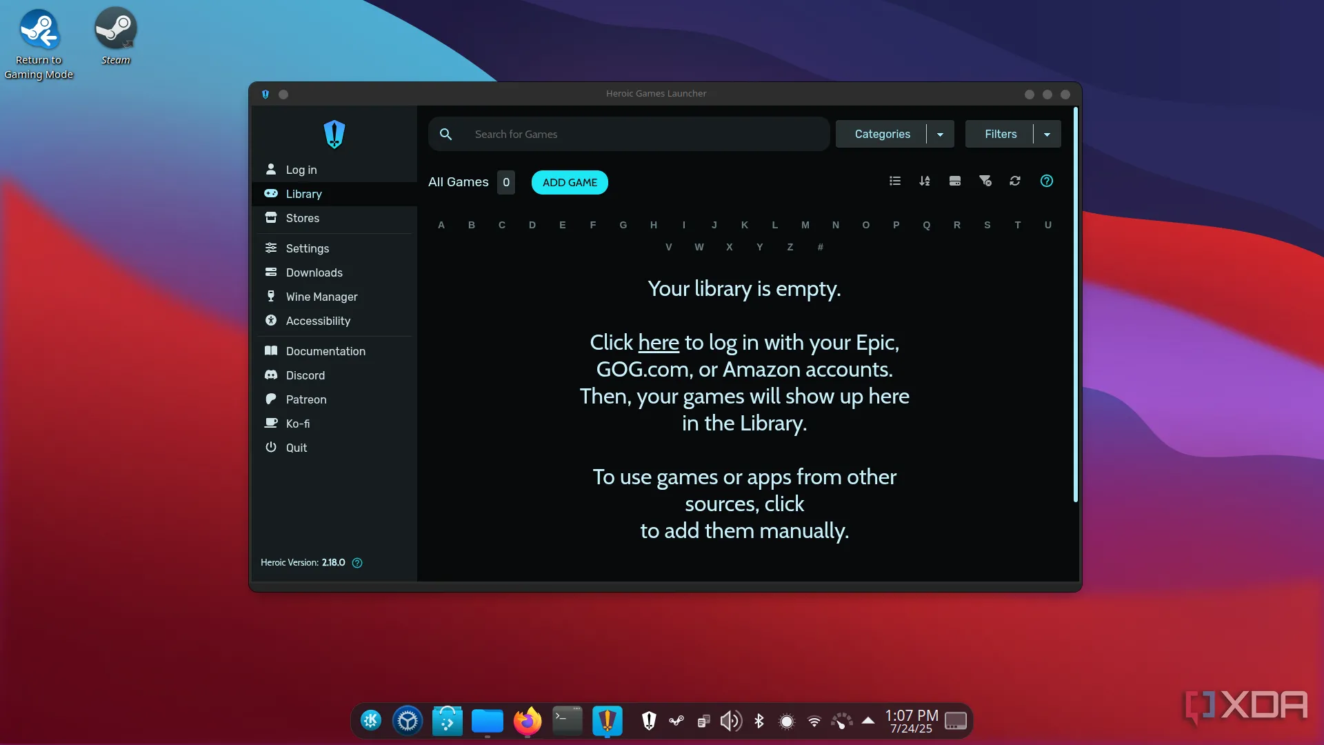Click the Filters button
The image size is (1324, 745).
(x=1000, y=134)
